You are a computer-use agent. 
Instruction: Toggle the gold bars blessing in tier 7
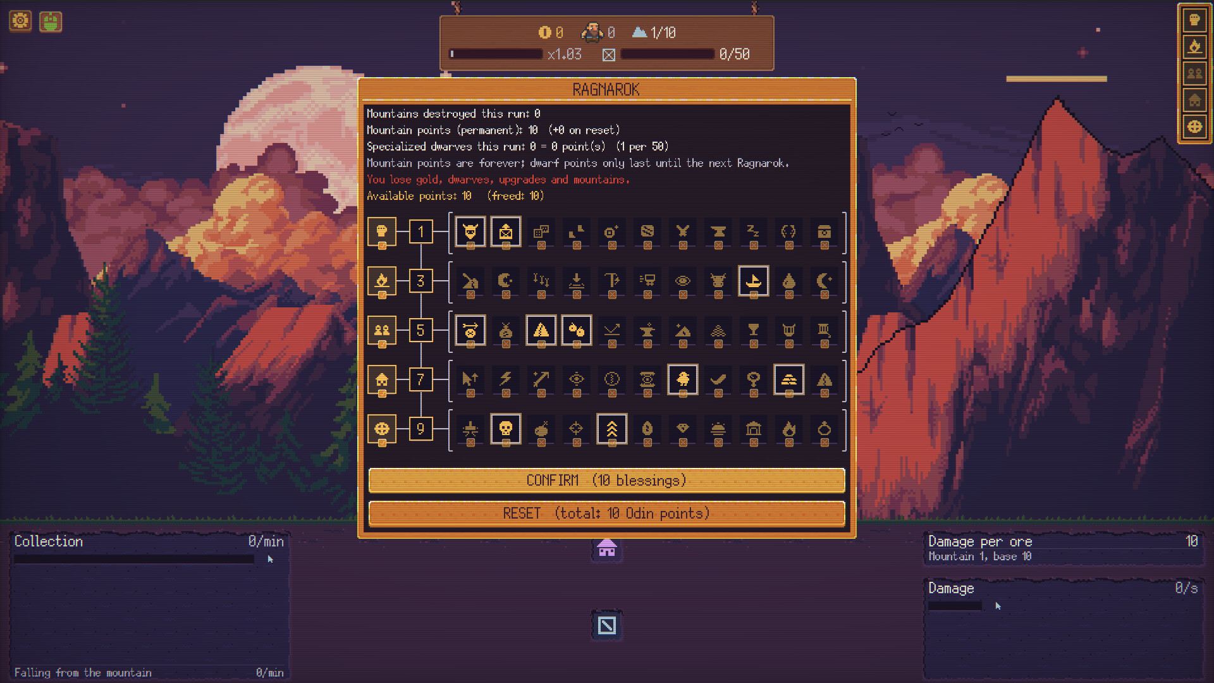[789, 379]
